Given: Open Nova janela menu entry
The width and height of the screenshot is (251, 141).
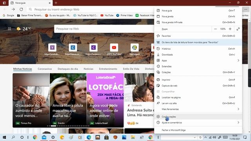Looking at the screenshot, I should 198,16.
